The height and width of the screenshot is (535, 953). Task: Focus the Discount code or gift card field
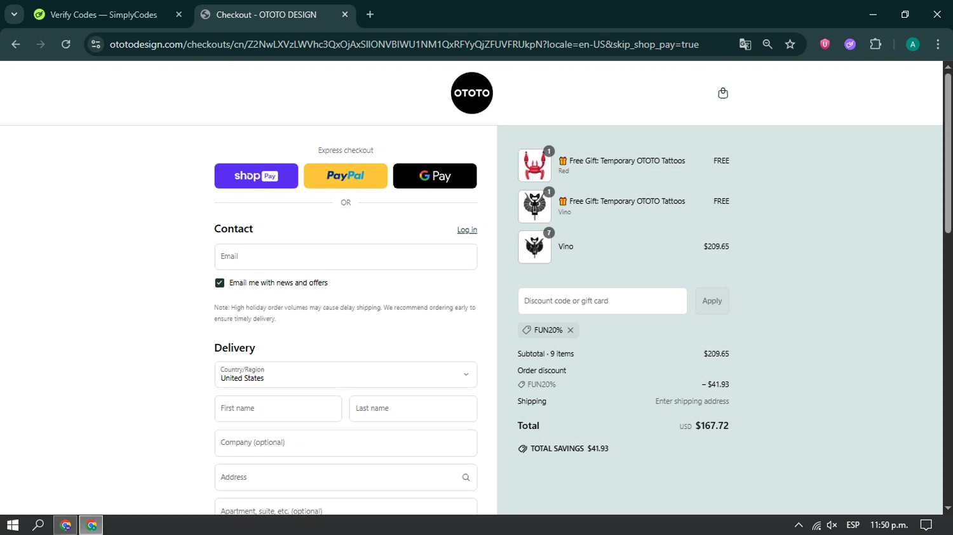coord(602,301)
